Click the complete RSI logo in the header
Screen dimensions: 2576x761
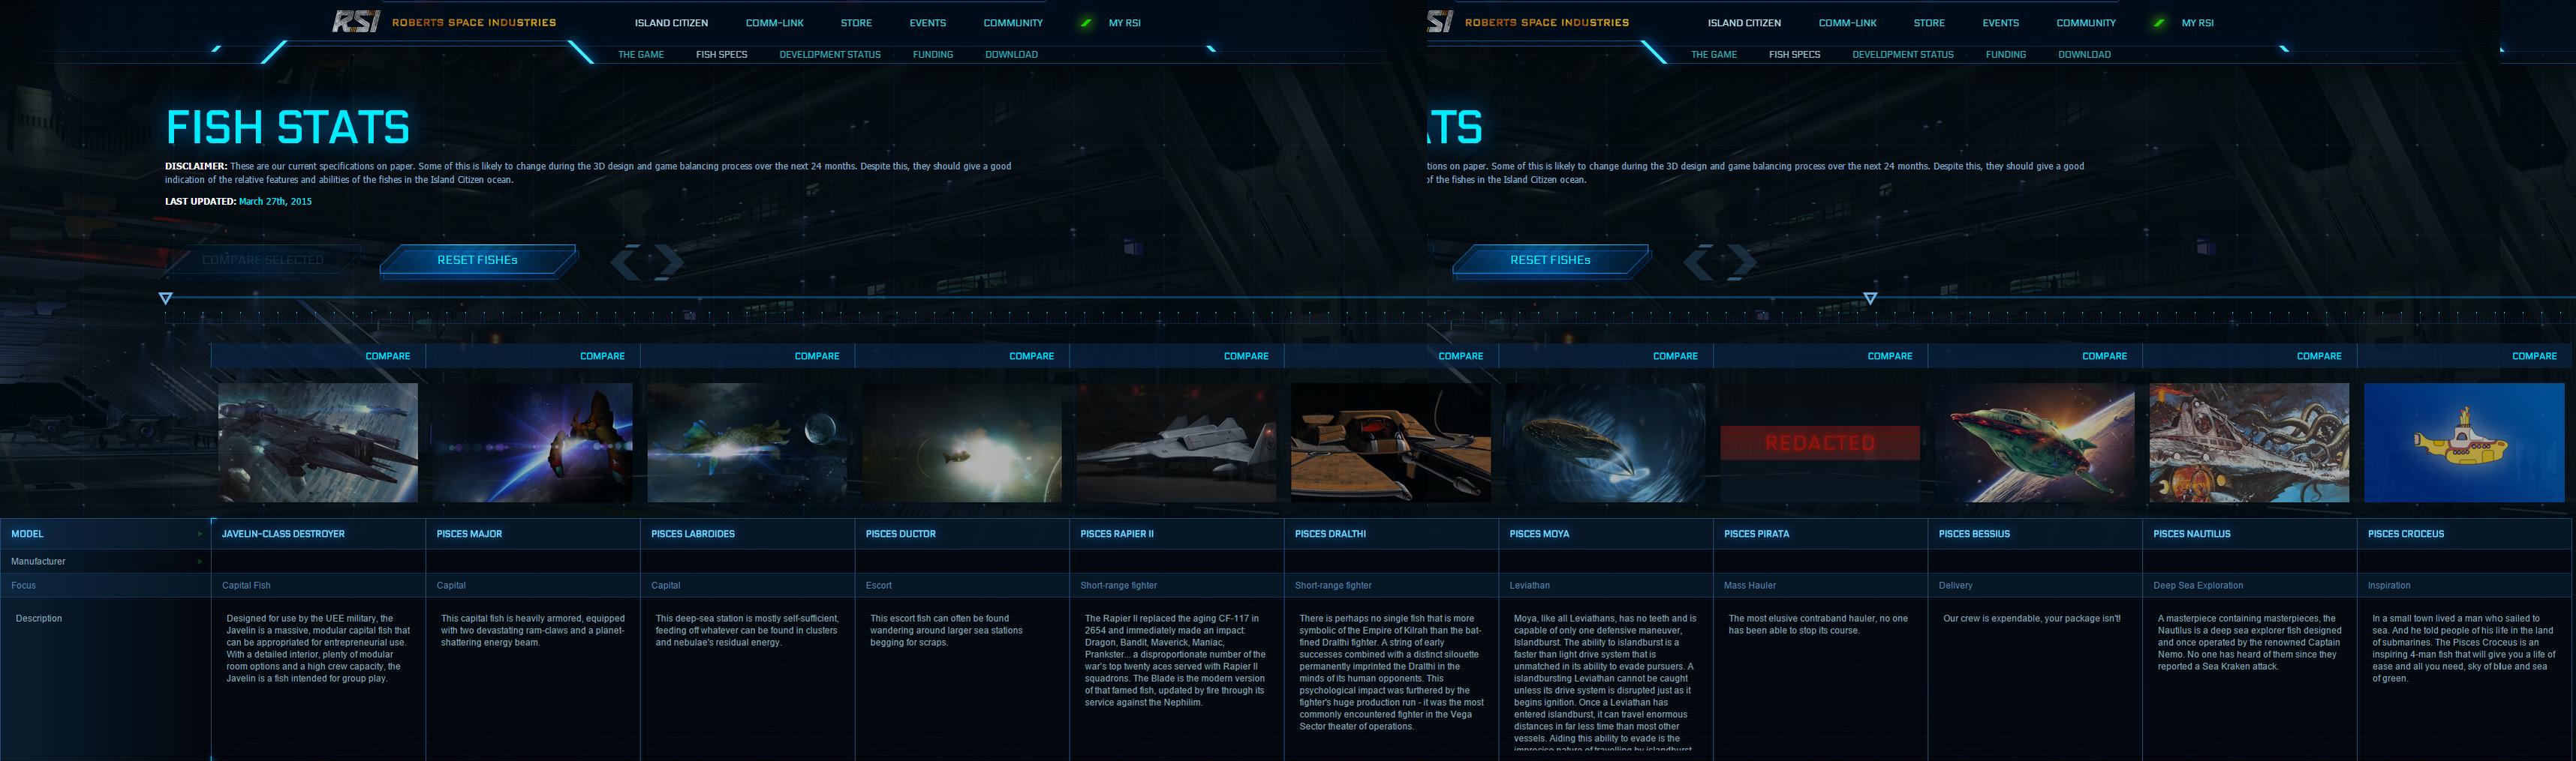356,22
